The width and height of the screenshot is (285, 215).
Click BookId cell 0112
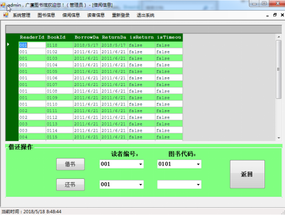tap(60, 117)
